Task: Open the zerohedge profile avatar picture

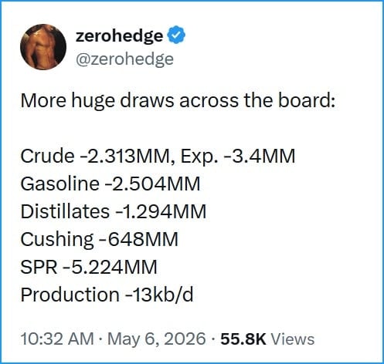Action: coord(43,47)
